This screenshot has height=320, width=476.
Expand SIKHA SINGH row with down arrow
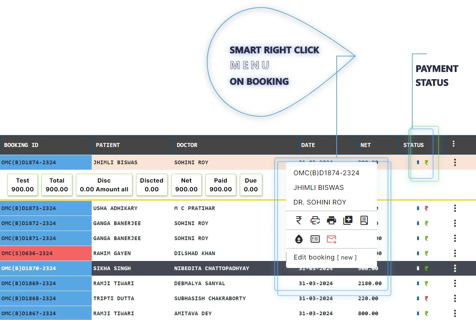(x=418, y=268)
